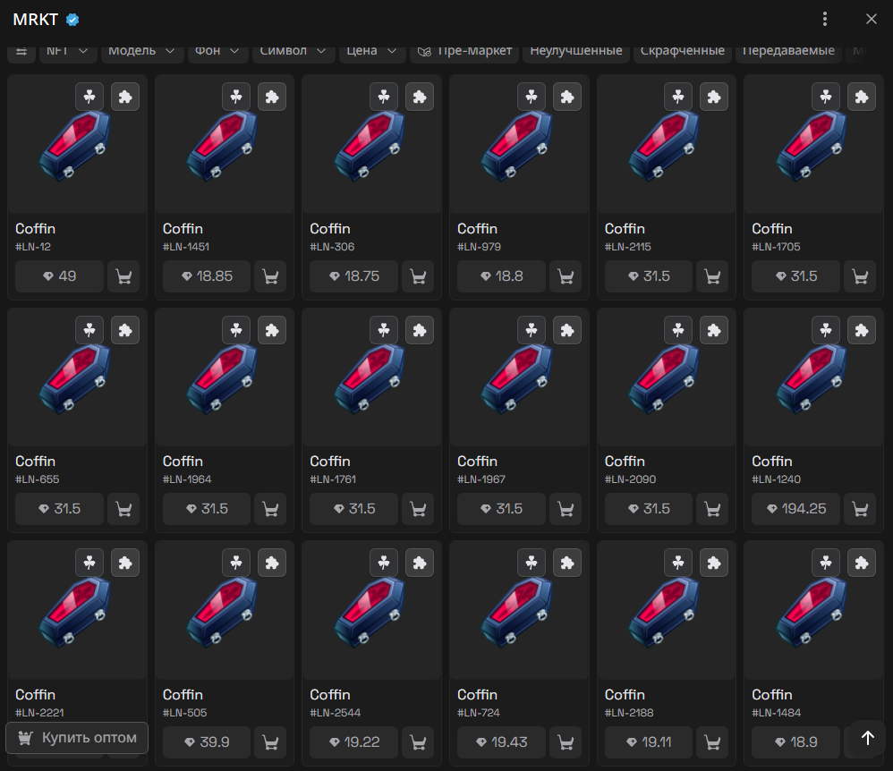The image size is (893, 771).
Task: Add Coffin #LN-2544 to cart
Action: tap(418, 742)
